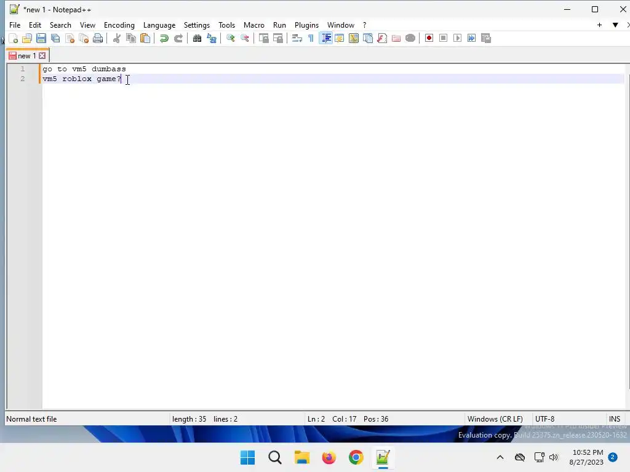Click line 1 text "go to vm5 dumbass"
The image size is (630, 472).
click(x=84, y=69)
